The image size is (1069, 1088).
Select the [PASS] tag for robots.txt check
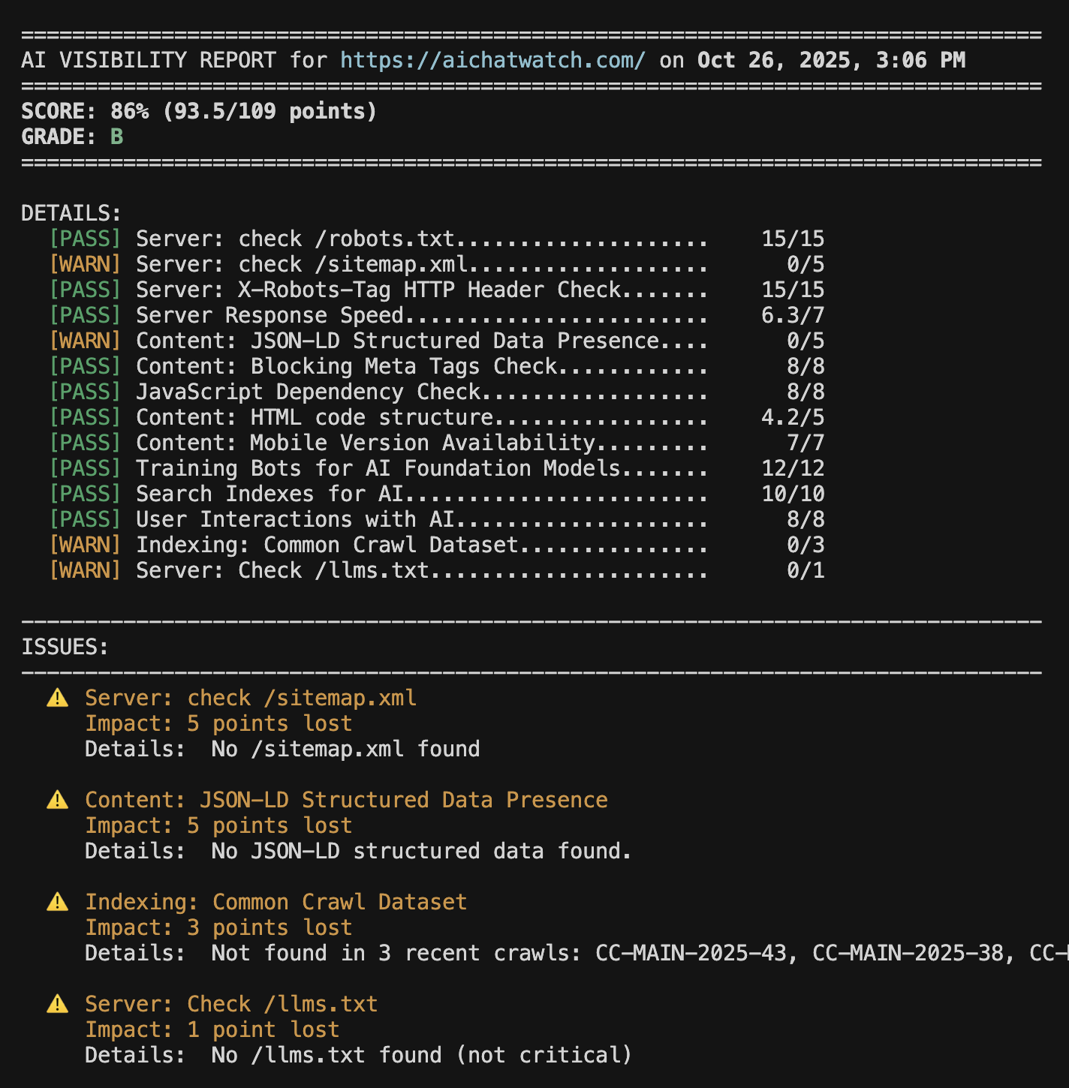84,238
